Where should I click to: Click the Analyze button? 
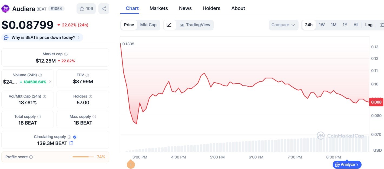[347, 164]
